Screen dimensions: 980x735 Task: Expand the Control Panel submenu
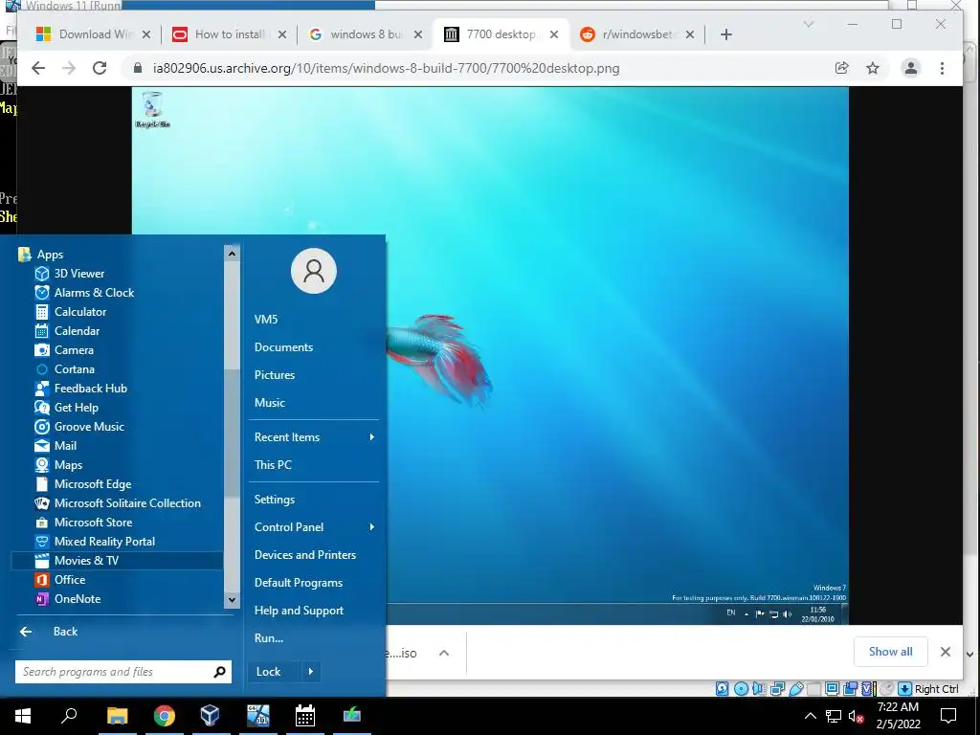372,527
